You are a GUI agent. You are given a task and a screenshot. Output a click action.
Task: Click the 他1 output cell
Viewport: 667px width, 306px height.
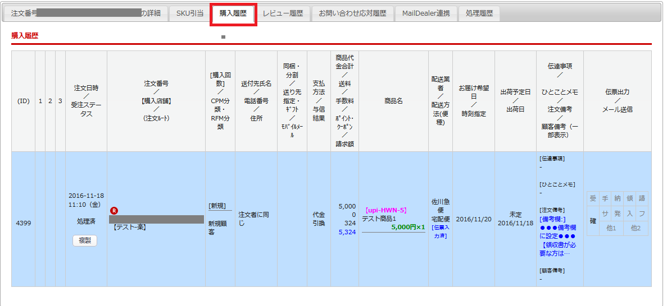(x=611, y=228)
